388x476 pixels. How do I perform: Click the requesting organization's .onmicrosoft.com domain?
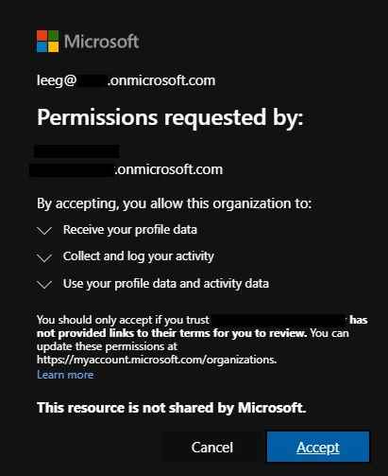click(x=127, y=169)
